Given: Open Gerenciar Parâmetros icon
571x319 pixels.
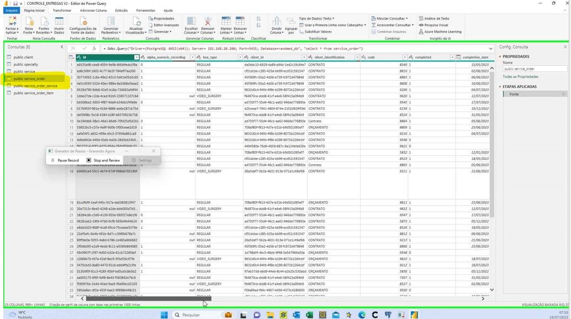Looking at the screenshot, I should pyautogui.click(x=110, y=21).
